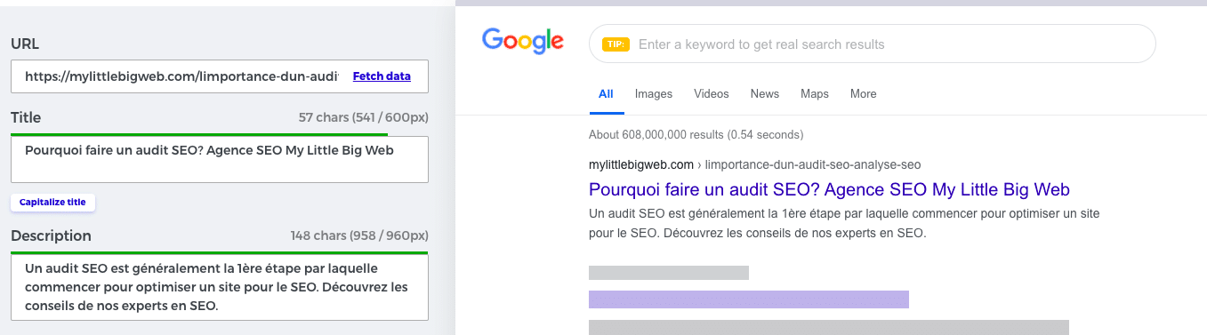Open the Maps tab
1207x335 pixels.
[x=815, y=94]
